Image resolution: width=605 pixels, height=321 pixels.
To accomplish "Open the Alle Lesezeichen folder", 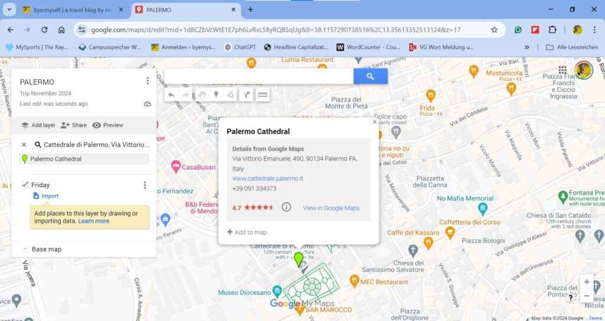I will 572,47.
